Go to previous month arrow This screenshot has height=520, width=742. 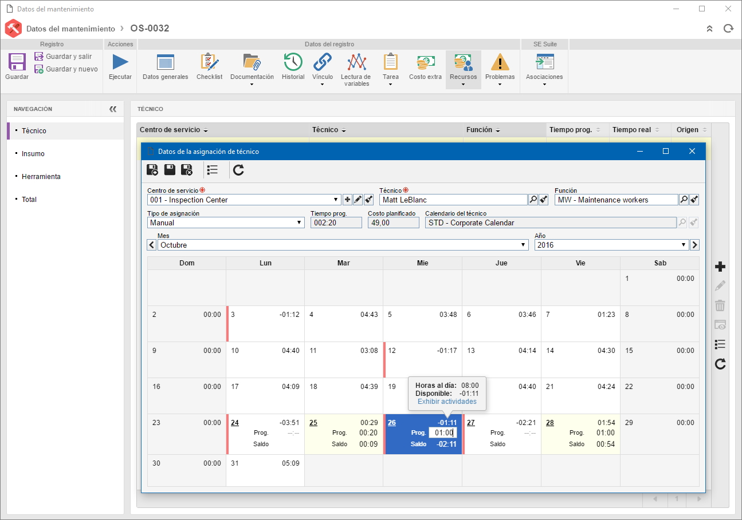(x=152, y=245)
